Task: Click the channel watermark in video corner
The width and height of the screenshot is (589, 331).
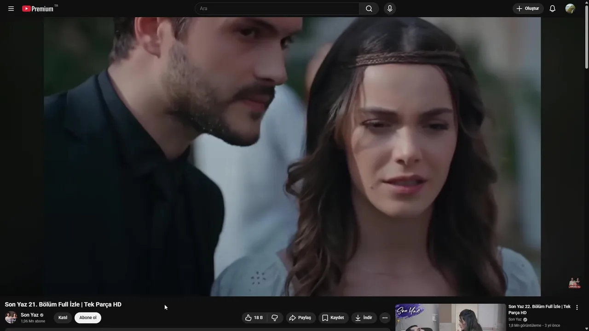Action: (574, 283)
